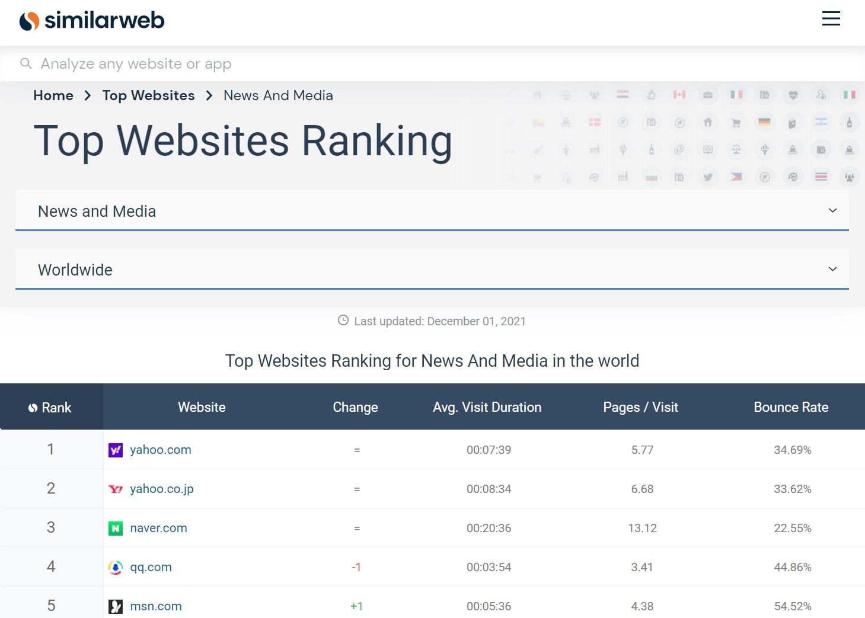Viewport: 865px width, 618px height.
Task: Click the yahoo.co.jp favicon
Action: point(116,489)
